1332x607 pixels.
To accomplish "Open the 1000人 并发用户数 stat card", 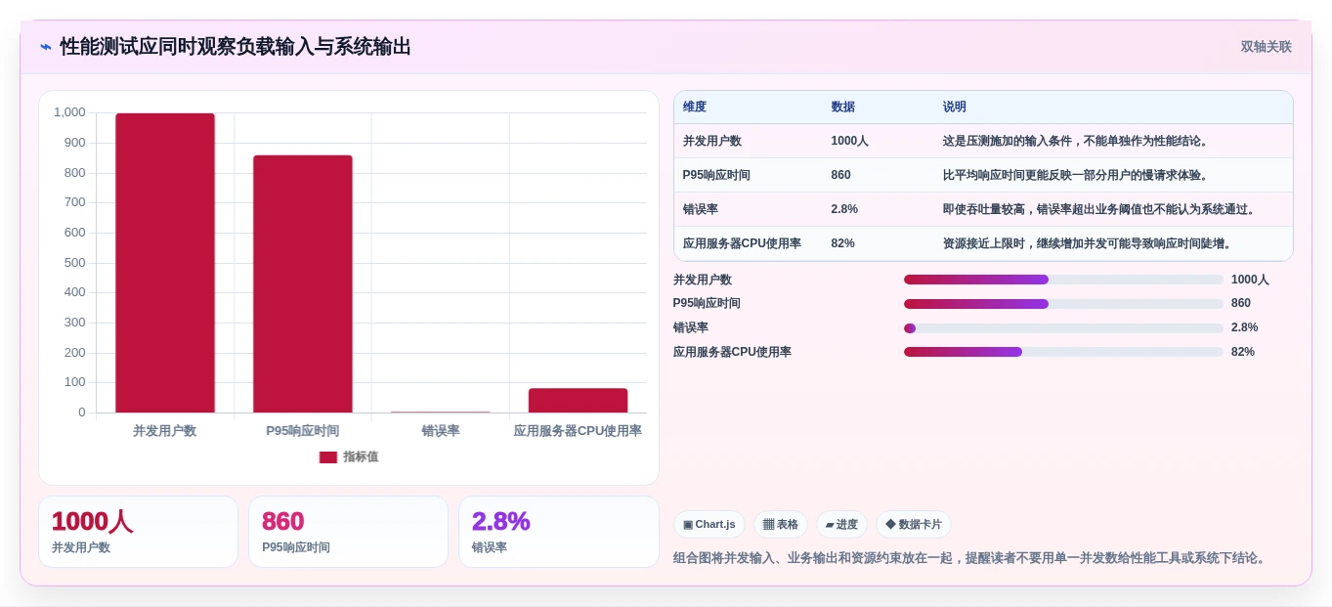I will [x=138, y=532].
